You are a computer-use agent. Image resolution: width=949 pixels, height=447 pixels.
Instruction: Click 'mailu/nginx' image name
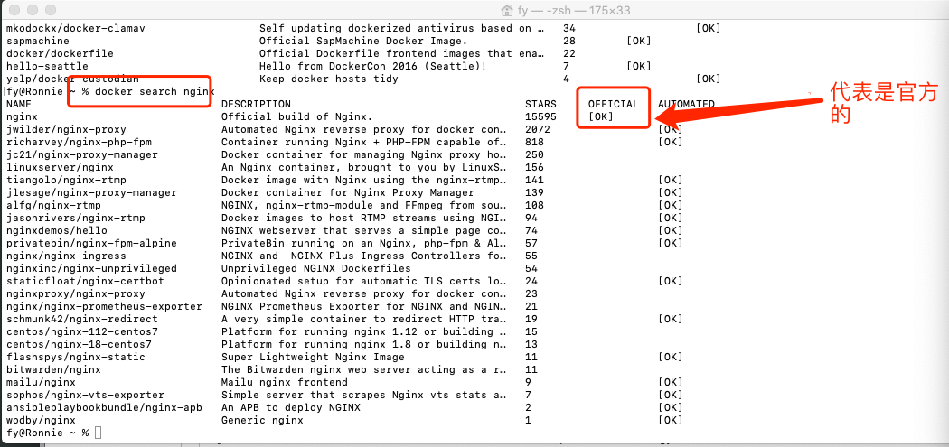pyautogui.click(x=41, y=382)
